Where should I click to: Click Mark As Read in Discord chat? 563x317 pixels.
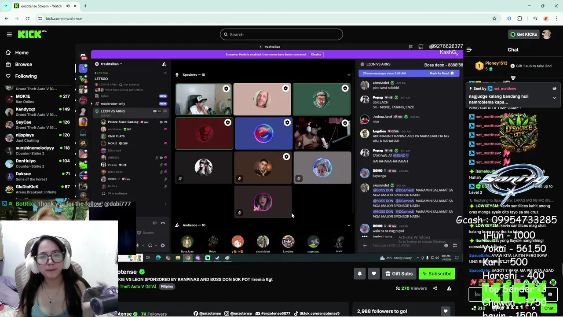coord(442,74)
